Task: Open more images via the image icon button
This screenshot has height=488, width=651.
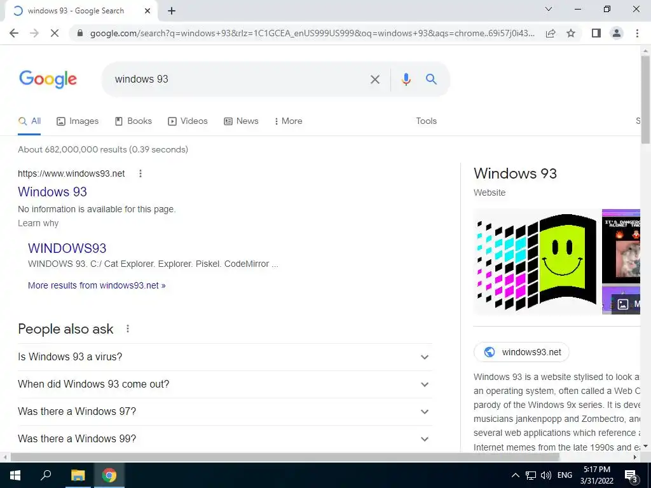Action: tap(626, 304)
